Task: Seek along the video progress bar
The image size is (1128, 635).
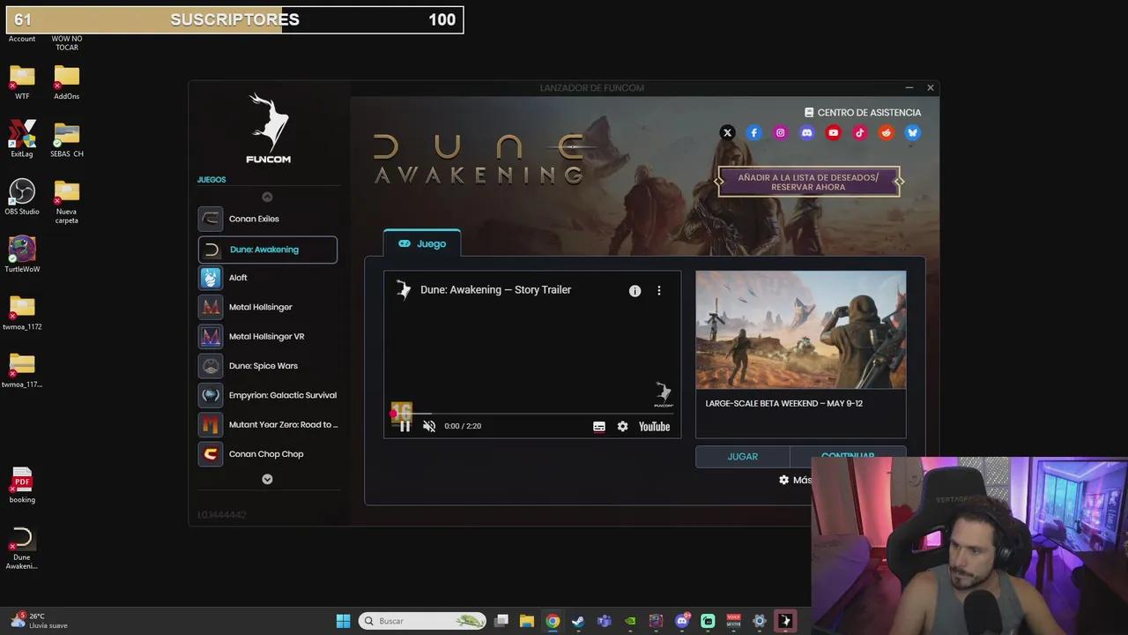Action: pos(532,413)
